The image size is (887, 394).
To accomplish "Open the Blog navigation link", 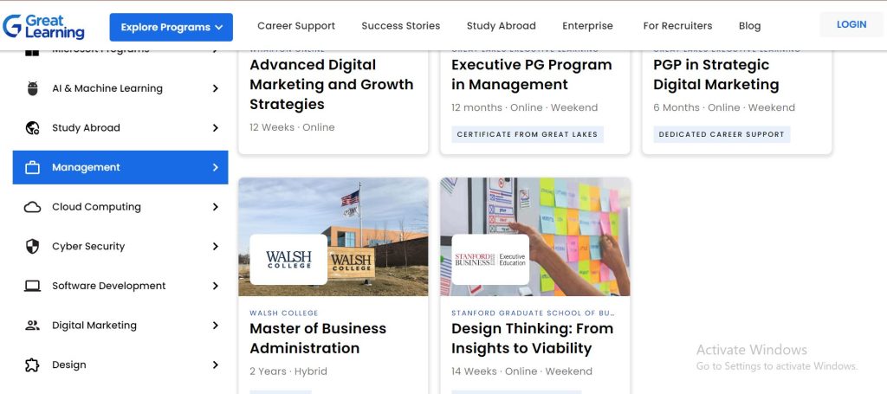I will pos(749,26).
